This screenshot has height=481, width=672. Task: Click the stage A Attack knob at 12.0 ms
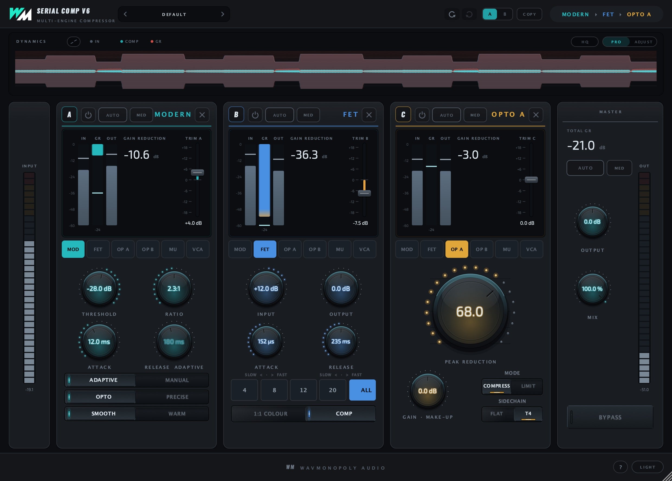(99, 342)
